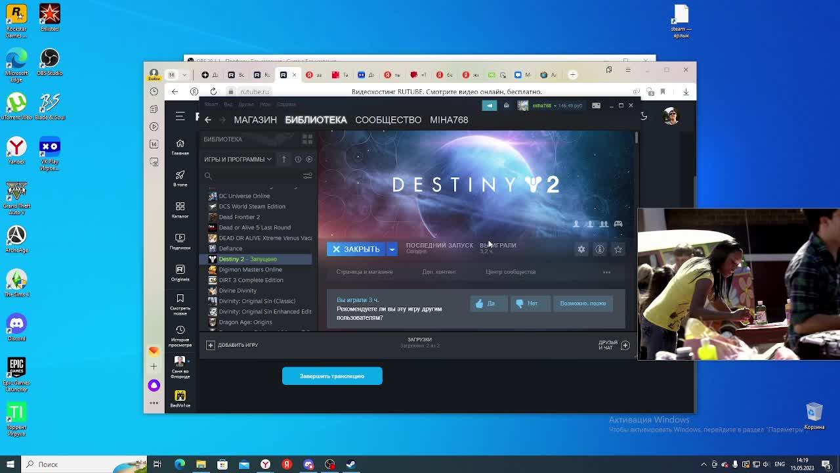This screenshot has width=840, height=473.
Task: Show Destiny 2 game info icon
Action: [x=599, y=250]
